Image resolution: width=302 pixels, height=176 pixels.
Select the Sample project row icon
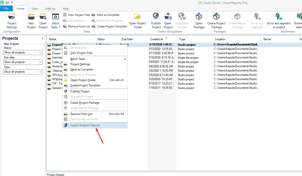pyautogui.click(x=49, y=88)
